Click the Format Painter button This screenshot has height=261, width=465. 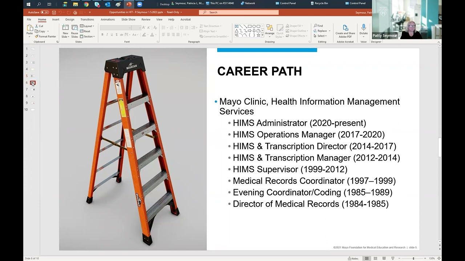[x=45, y=36]
